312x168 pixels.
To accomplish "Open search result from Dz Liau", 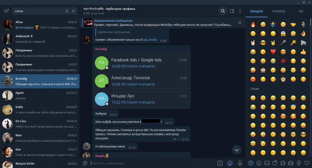I will coord(40,124).
